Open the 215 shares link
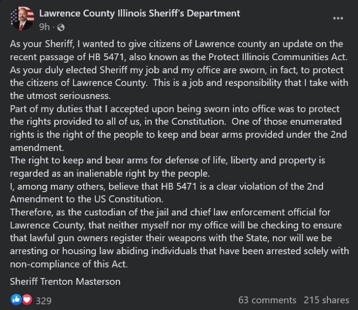358x310 pixels. click(326, 300)
